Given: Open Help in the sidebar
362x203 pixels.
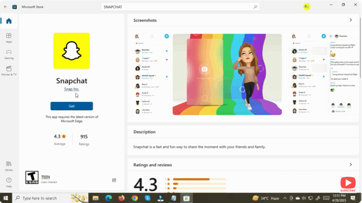Looking at the screenshot, I should pyautogui.click(x=9, y=182).
